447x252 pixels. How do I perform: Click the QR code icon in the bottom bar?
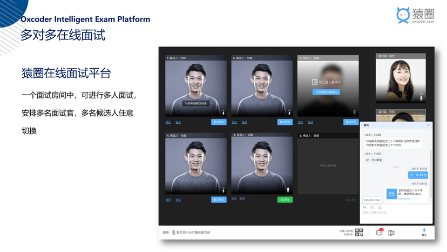coord(359,233)
